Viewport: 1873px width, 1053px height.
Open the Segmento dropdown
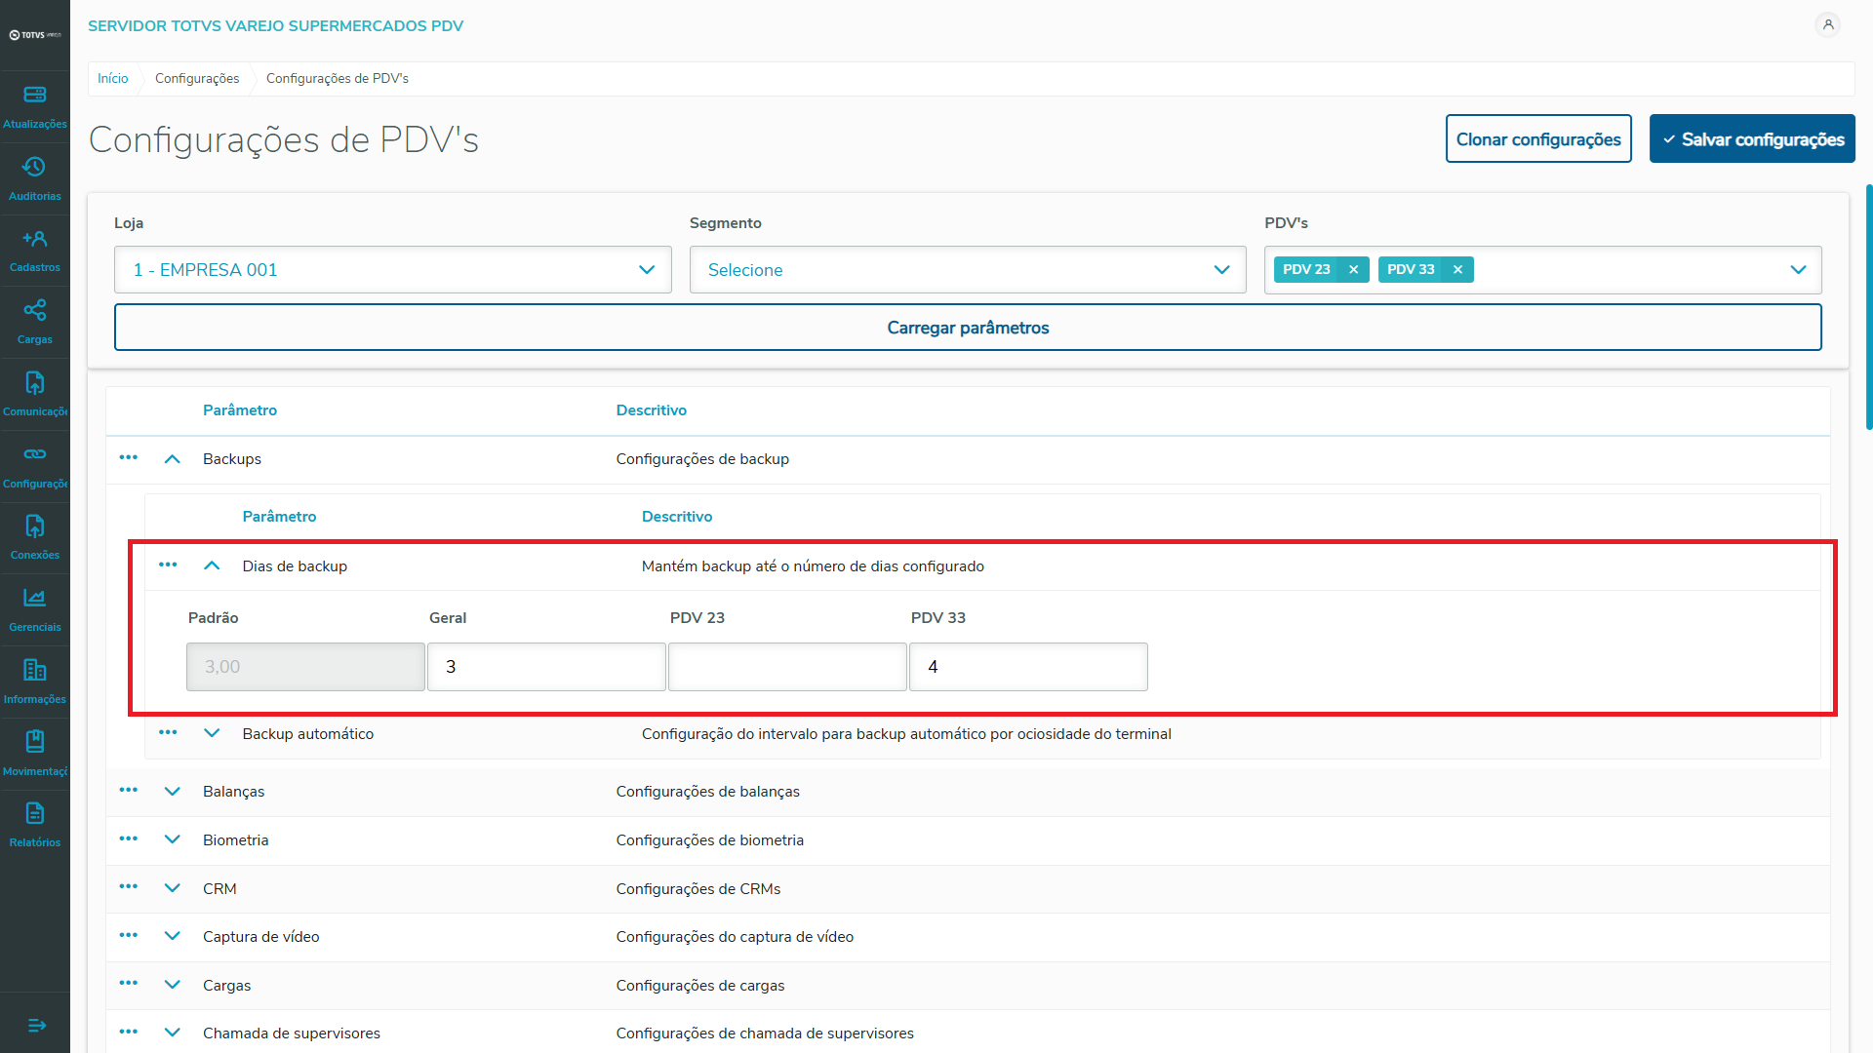click(967, 270)
